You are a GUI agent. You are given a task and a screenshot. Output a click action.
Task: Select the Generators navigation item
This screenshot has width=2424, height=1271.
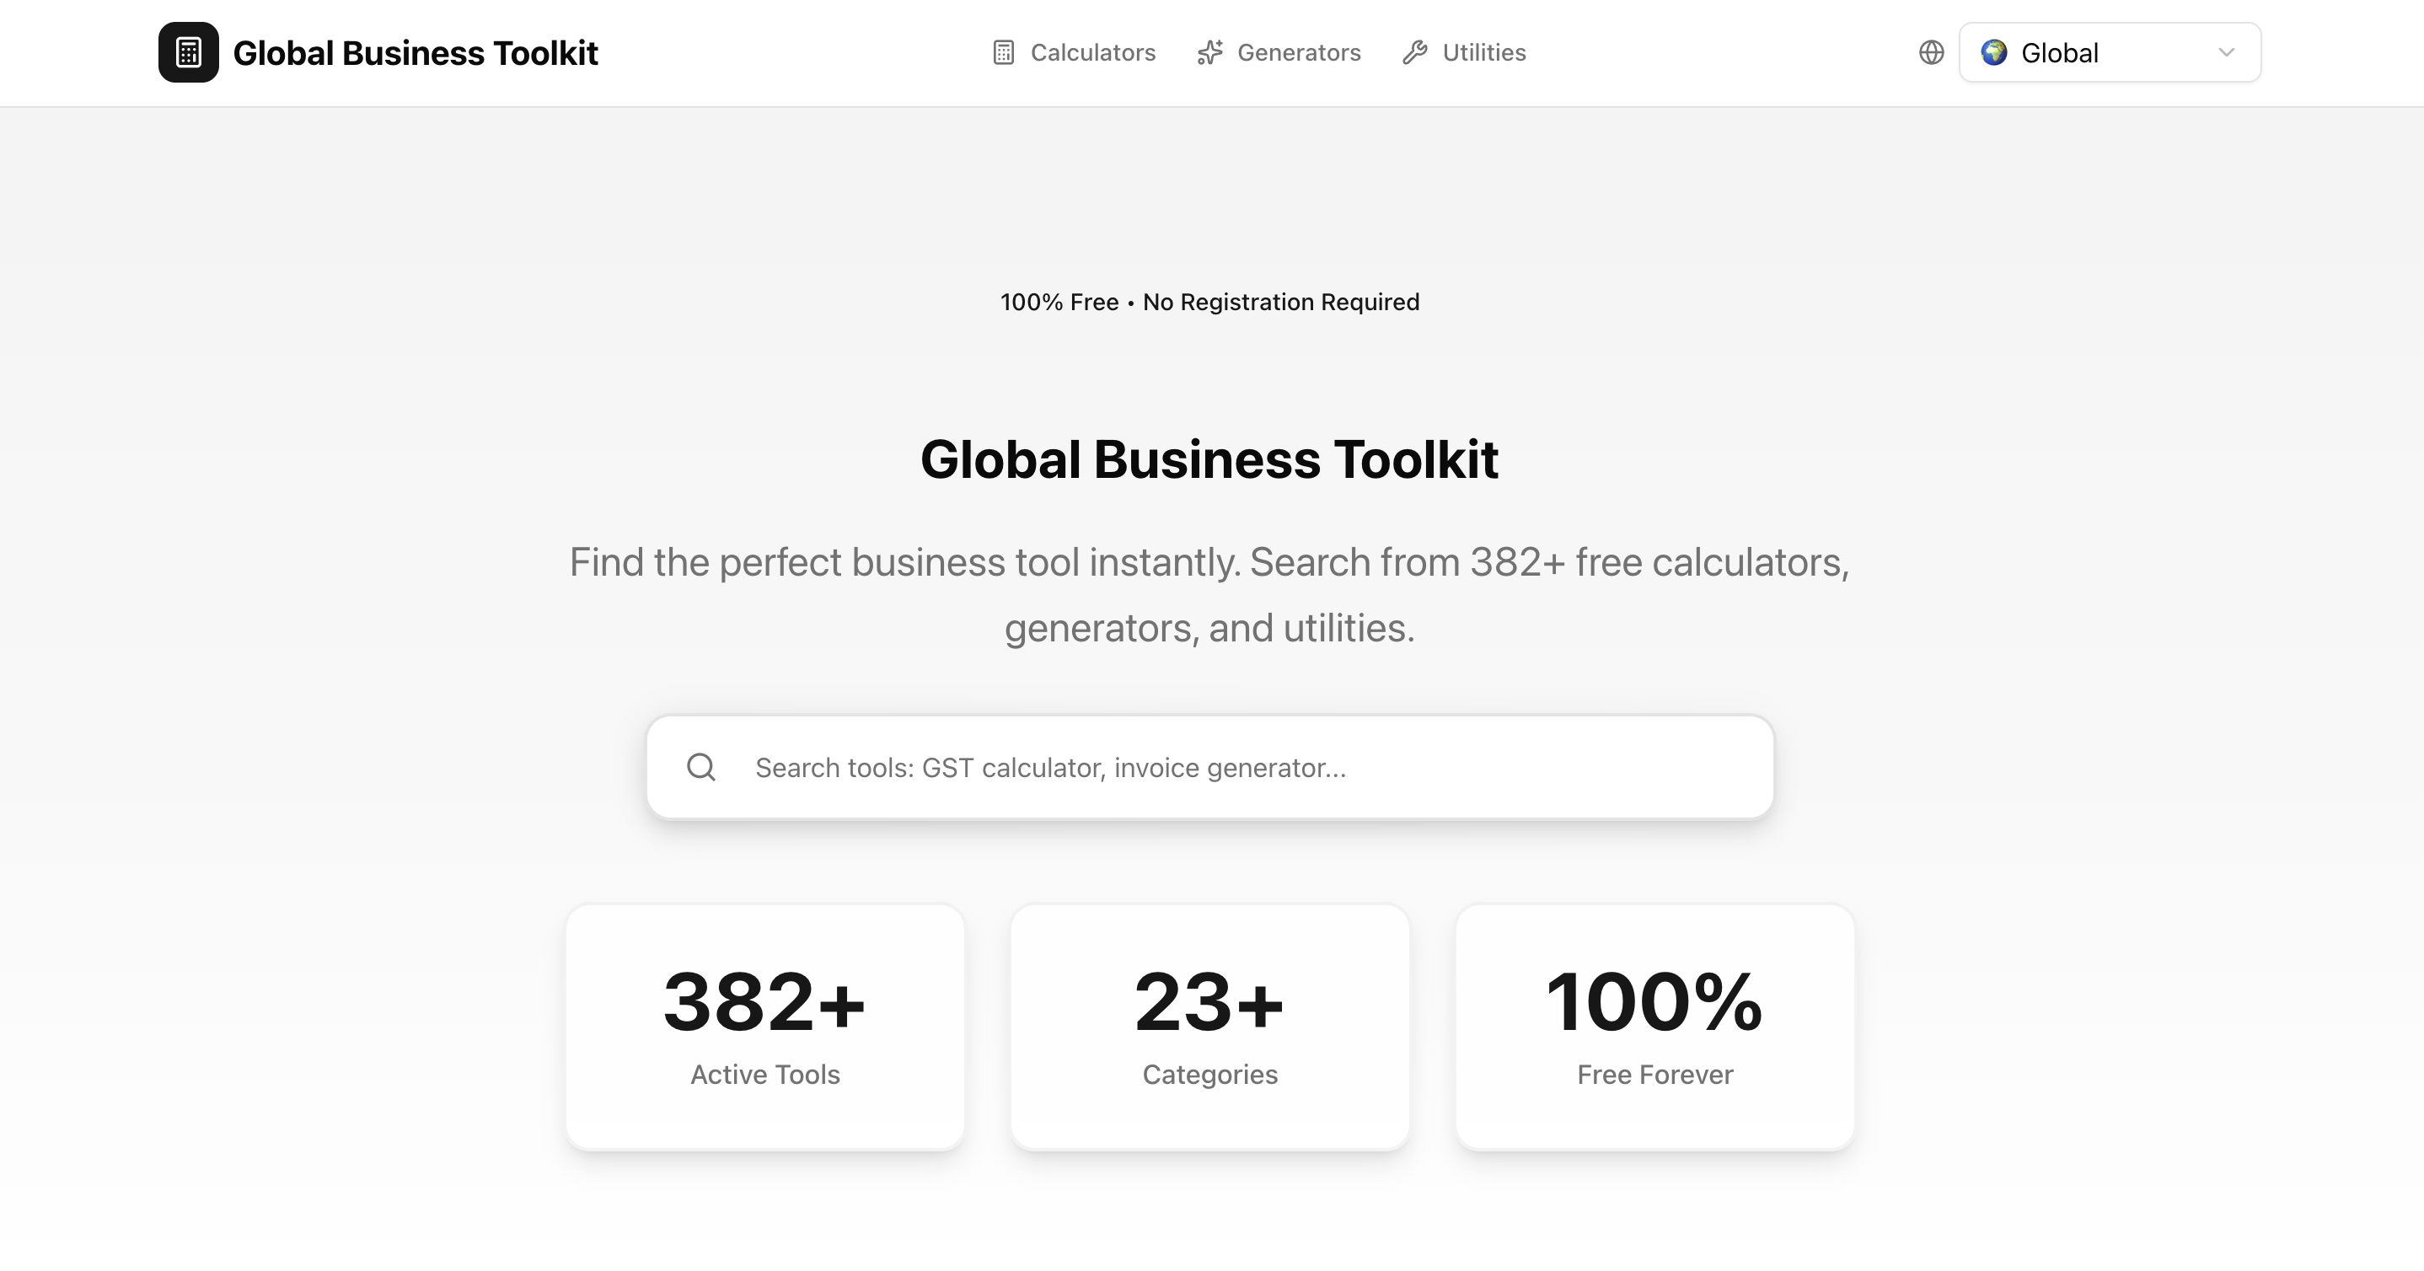[x=1299, y=51]
